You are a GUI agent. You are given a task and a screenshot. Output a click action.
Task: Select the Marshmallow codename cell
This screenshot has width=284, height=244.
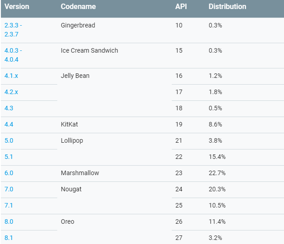tap(80, 173)
